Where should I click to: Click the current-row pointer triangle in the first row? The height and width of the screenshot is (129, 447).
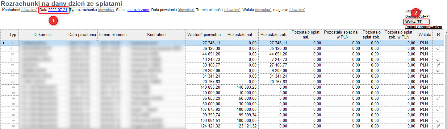click(x=3, y=43)
